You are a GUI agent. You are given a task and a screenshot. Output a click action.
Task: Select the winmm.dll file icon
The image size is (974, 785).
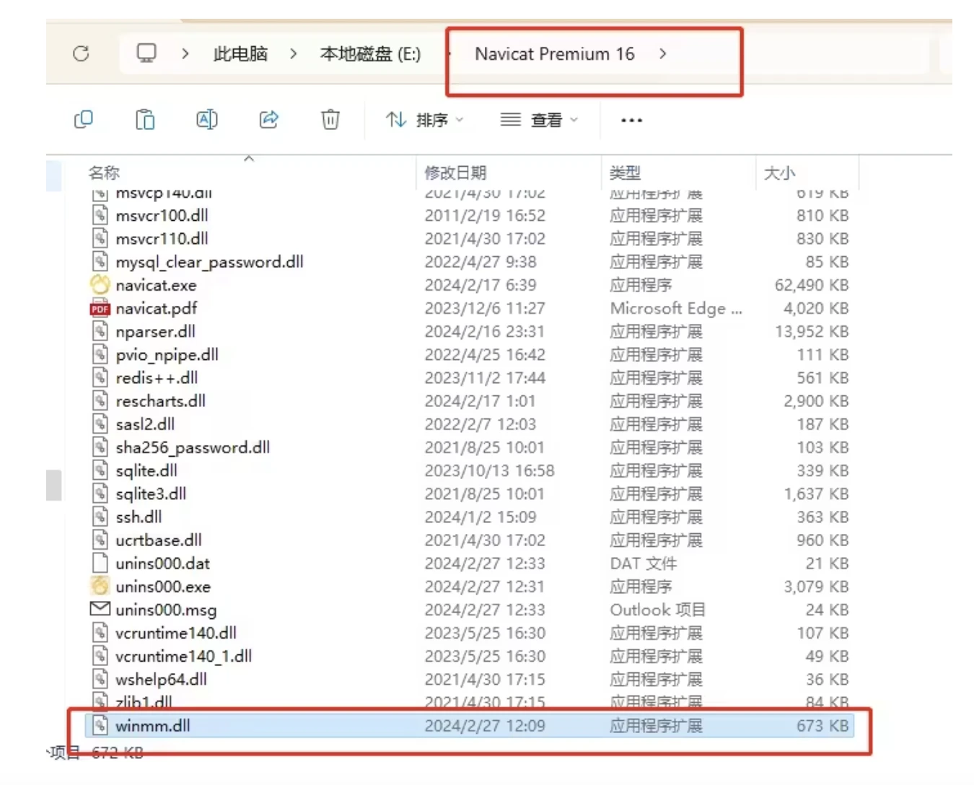100,725
